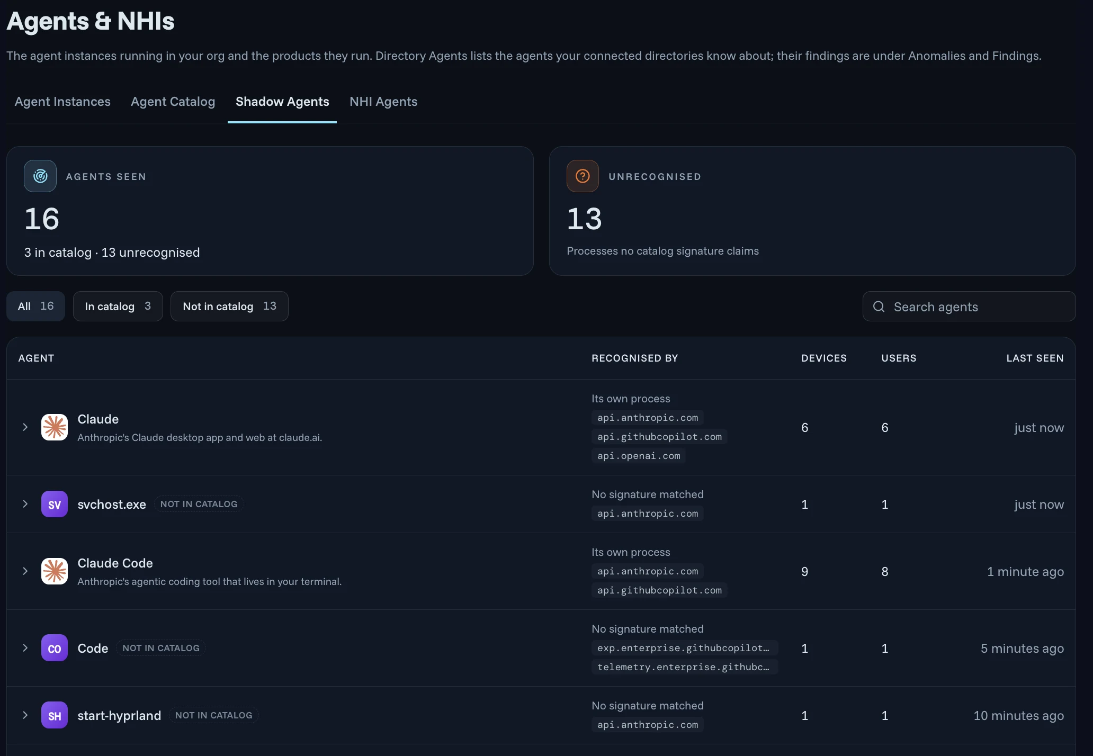Filter by All 16 agents

(x=35, y=306)
